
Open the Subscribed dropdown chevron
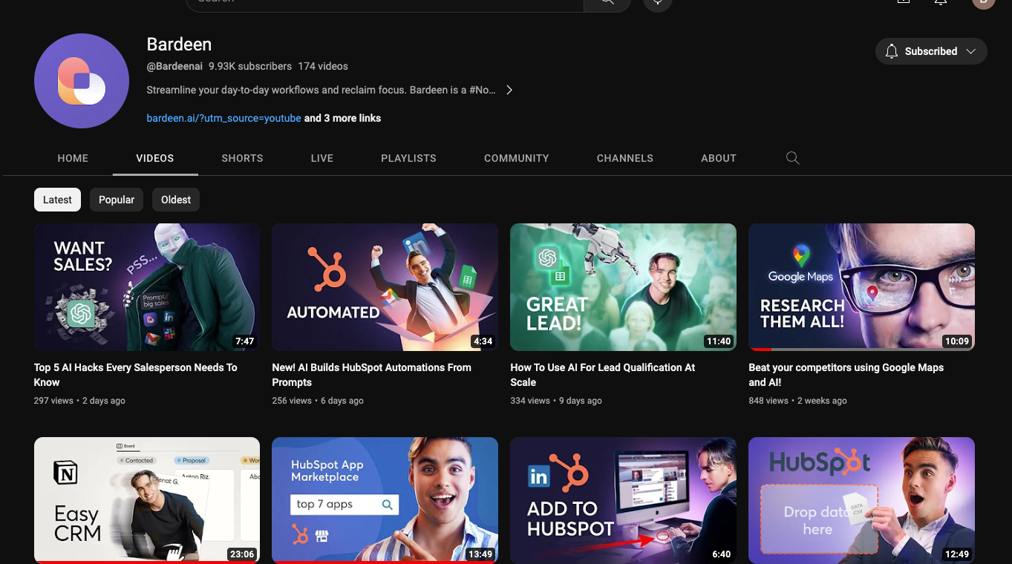pyautogui.click(x=971, y=51)
